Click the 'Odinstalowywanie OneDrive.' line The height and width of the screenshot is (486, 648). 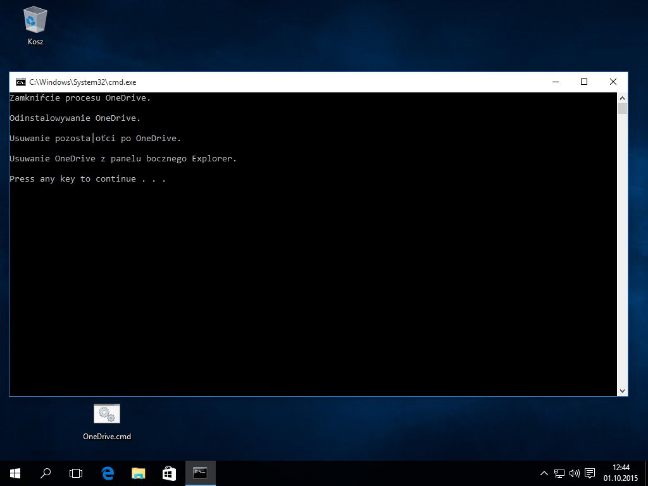(75, 118)
